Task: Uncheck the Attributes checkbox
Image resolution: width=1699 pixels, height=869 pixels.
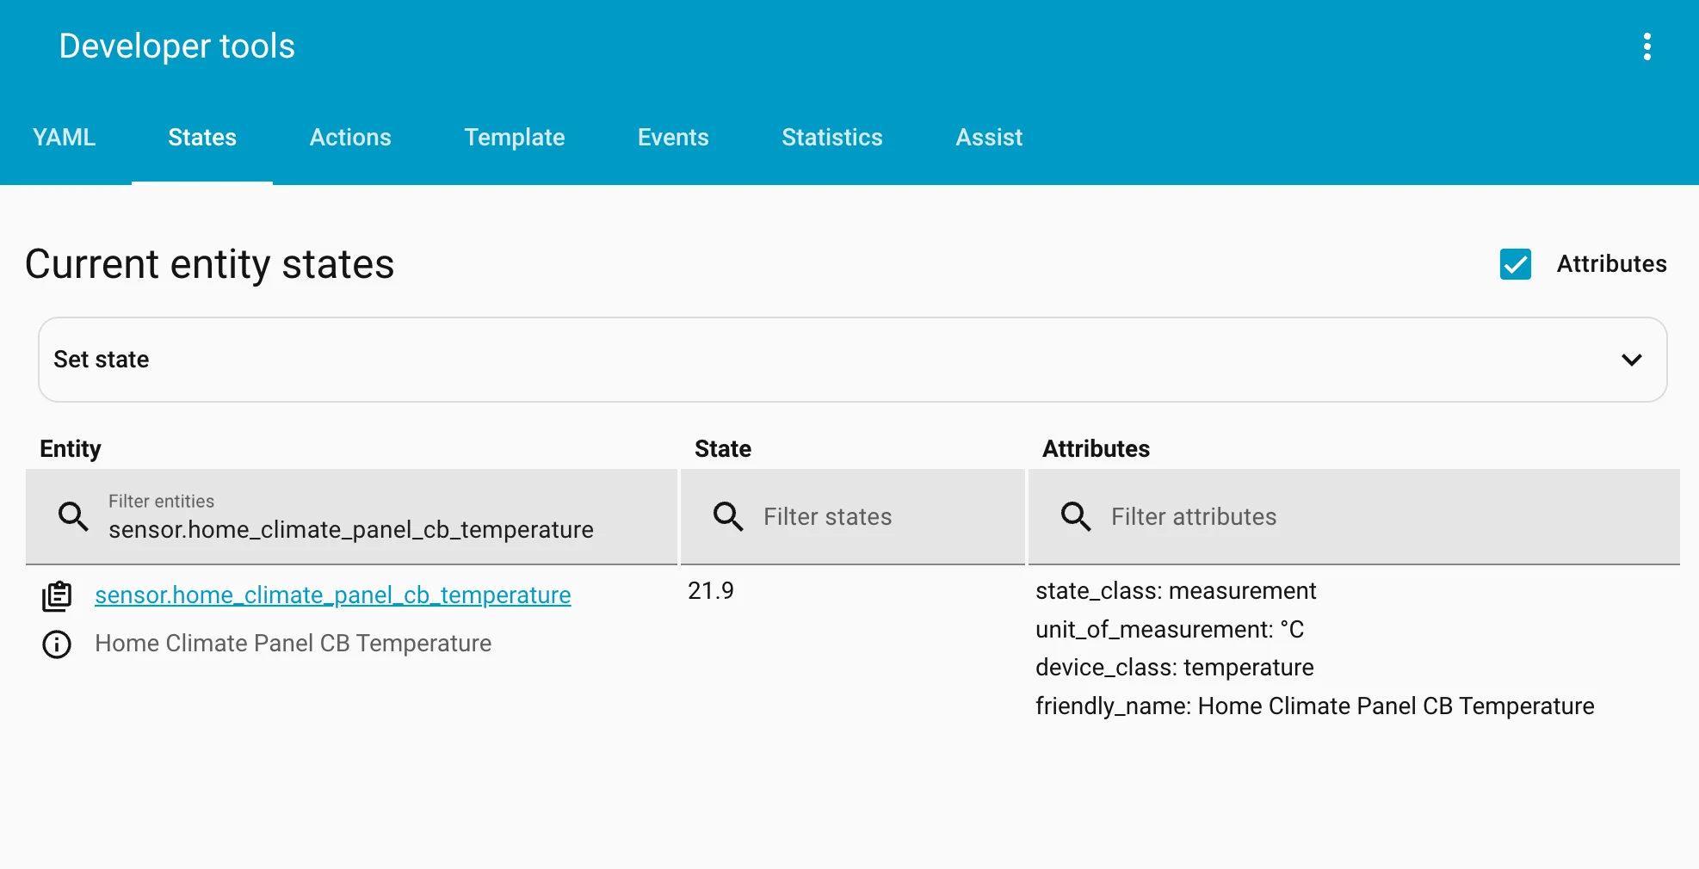Action: point(1515,264)
